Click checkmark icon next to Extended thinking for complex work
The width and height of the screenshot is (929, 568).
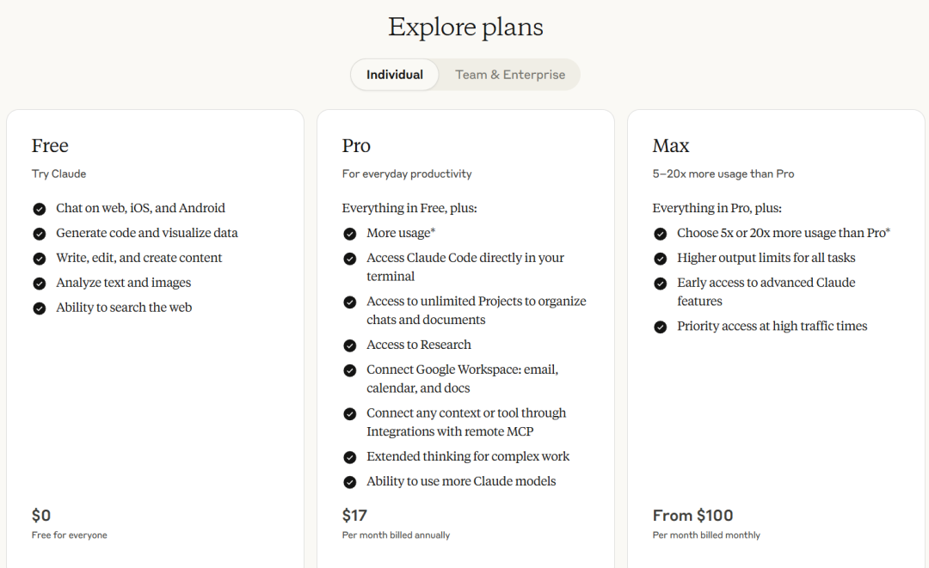[349, 457]
